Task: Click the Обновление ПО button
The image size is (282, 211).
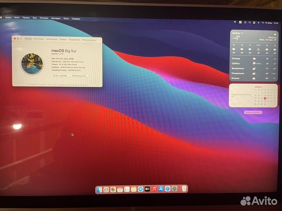Action: 79,76
